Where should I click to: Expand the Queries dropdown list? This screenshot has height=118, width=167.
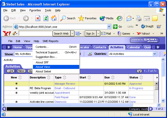coord(154,54)
